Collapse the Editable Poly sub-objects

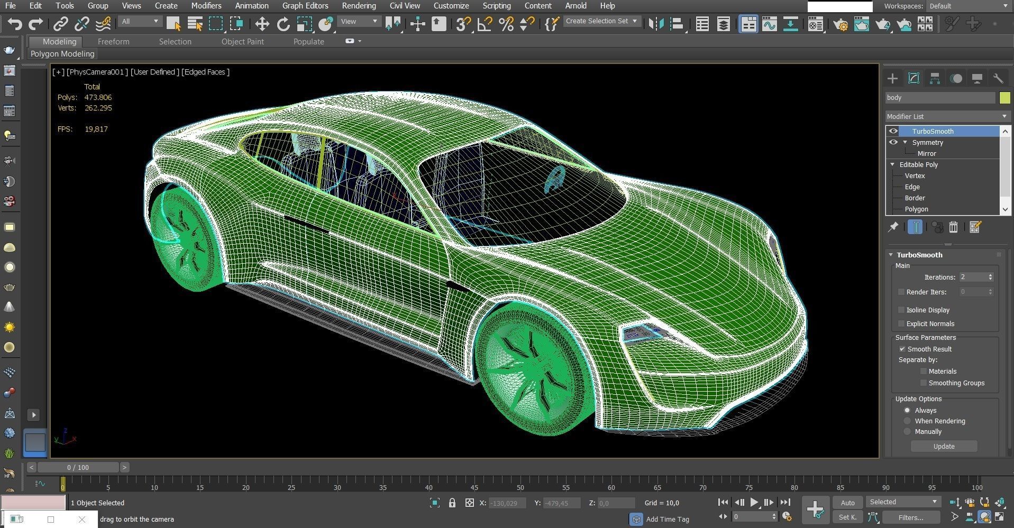(x=893, y=164)
